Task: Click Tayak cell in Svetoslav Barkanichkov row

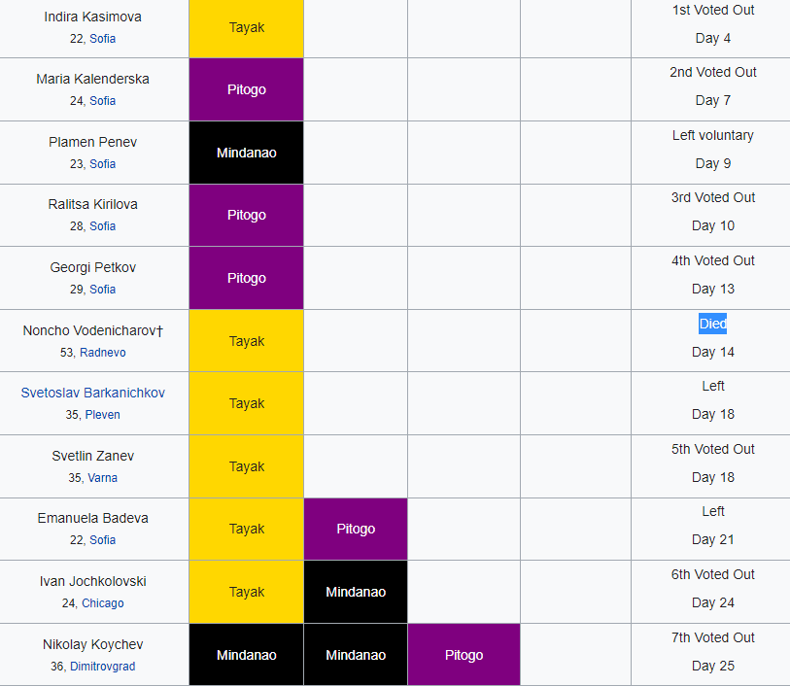Action: coord(247,403)
